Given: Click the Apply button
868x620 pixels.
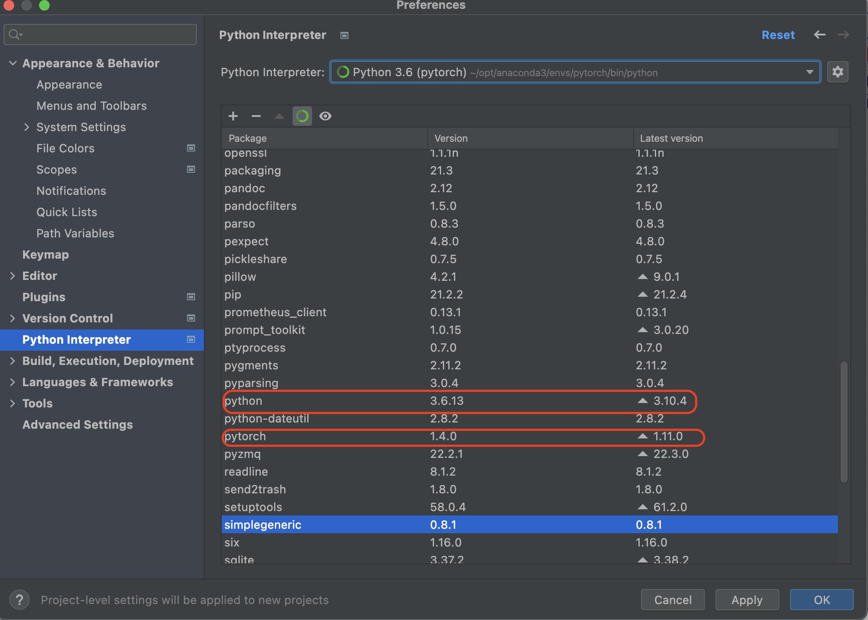Looking at the screenshot, I should coord(747,600).
